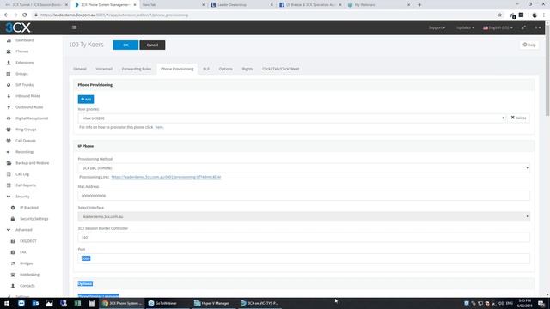Click the 3CX Session Border Controller field
Screen dimensions: 550x309
303,238
